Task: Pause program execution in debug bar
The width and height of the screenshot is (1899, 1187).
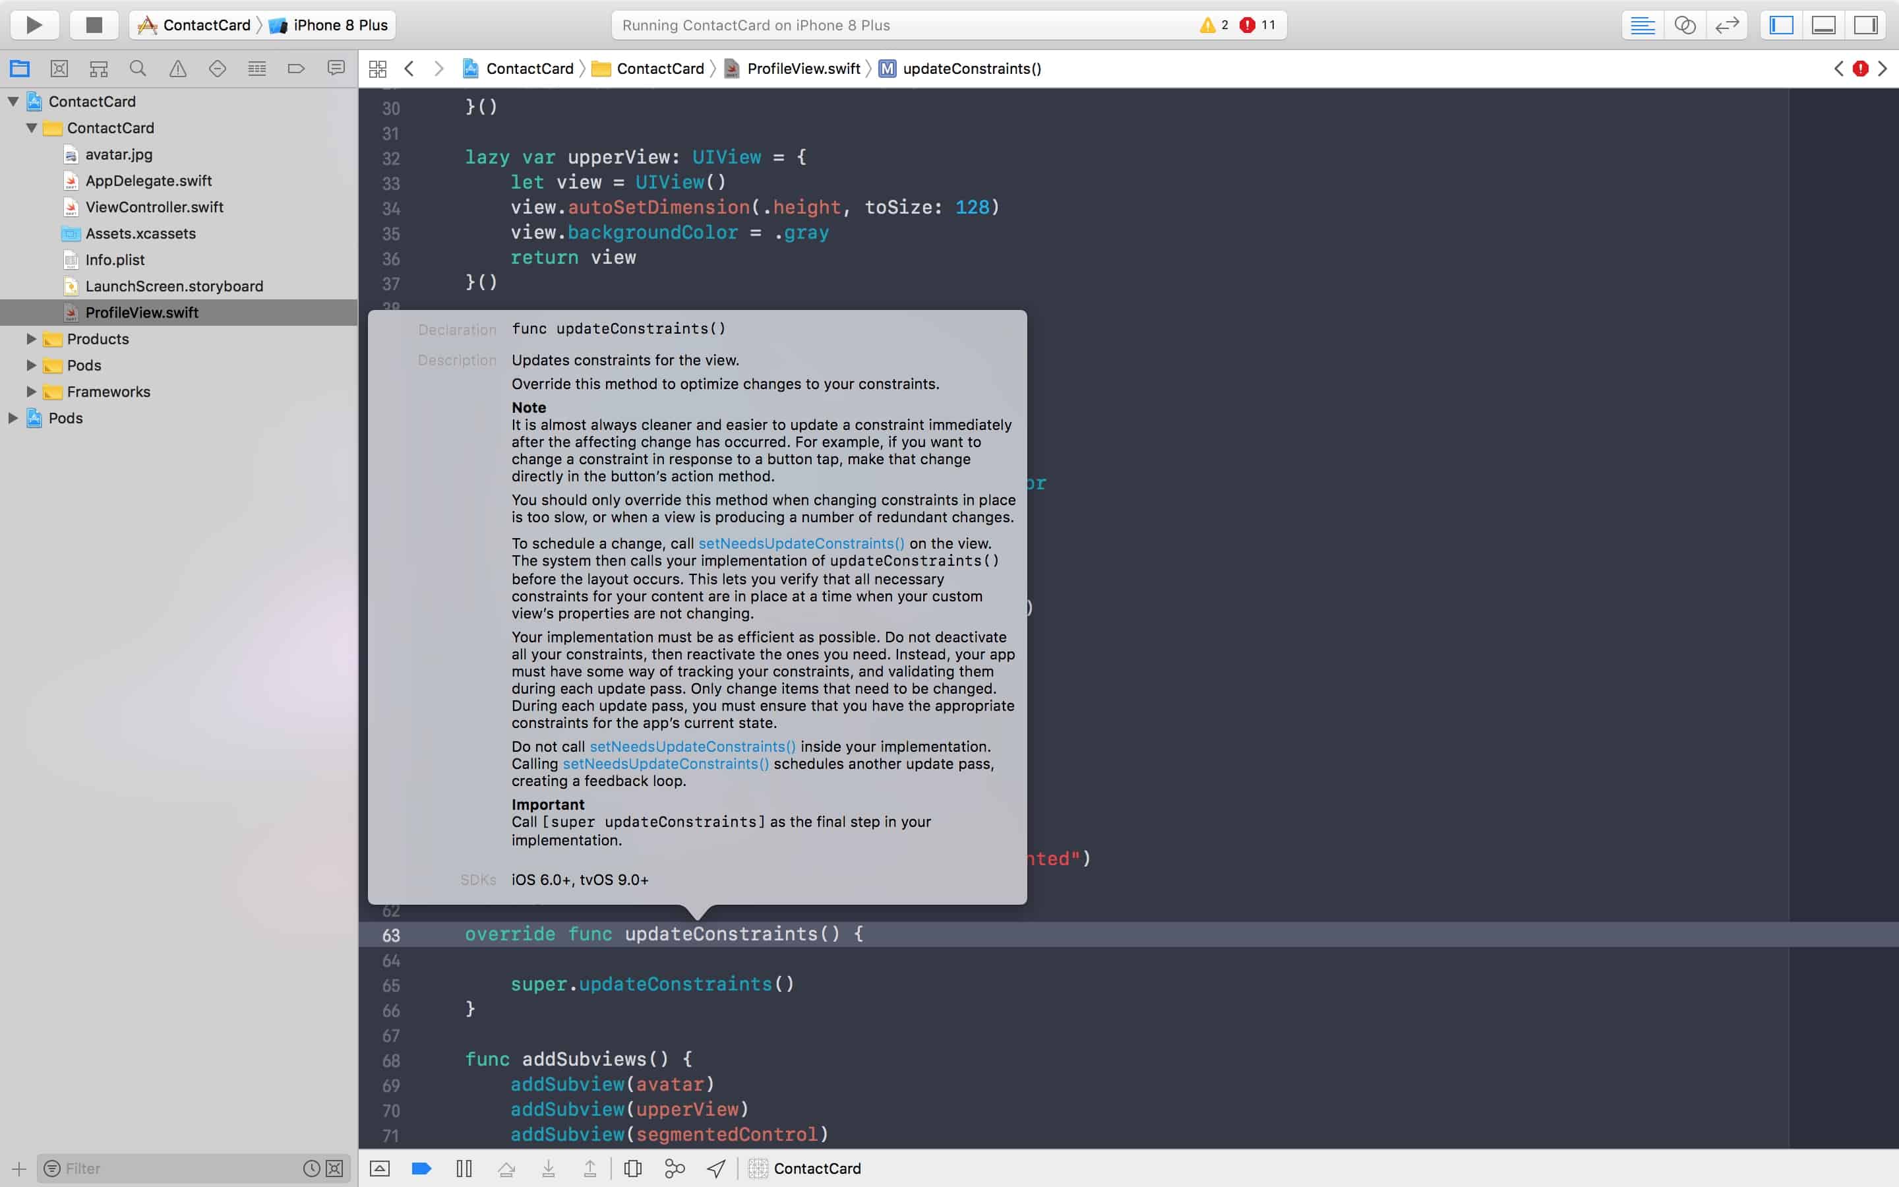Action: [x=464, y=1169]
